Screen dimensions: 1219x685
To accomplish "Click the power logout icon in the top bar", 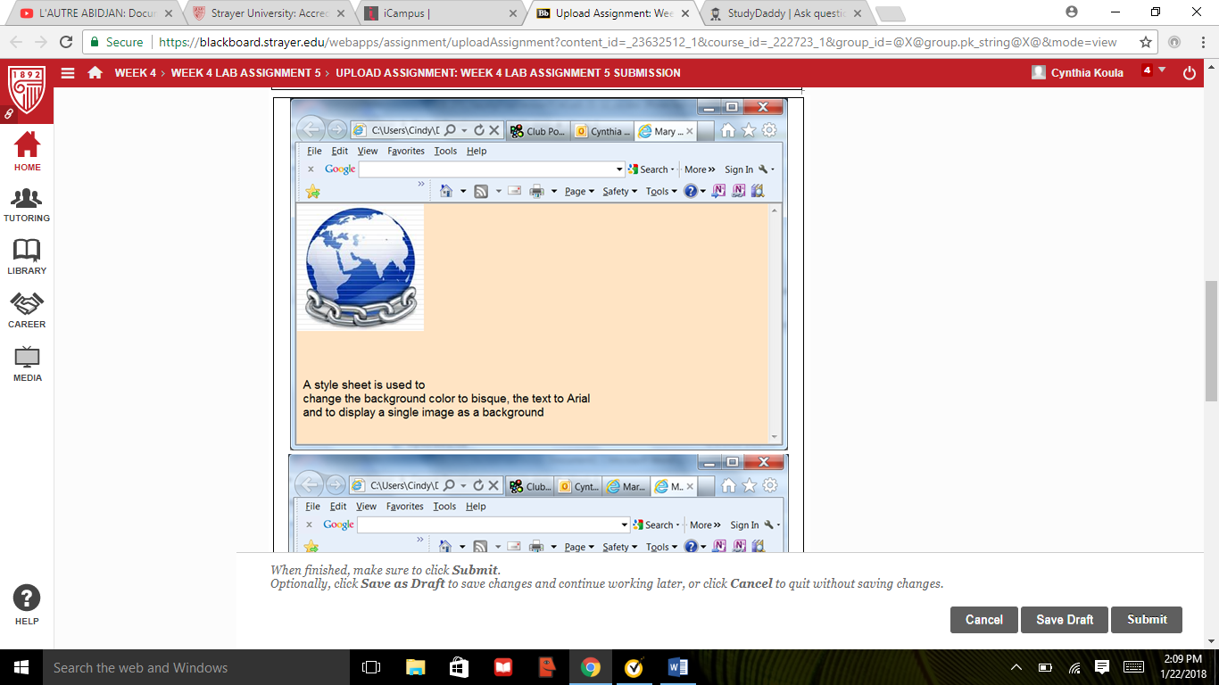I will tap(1190, 72).
